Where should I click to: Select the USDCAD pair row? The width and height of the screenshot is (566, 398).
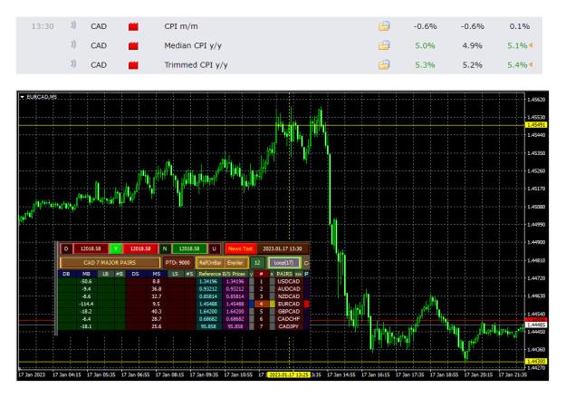point(289,281)
